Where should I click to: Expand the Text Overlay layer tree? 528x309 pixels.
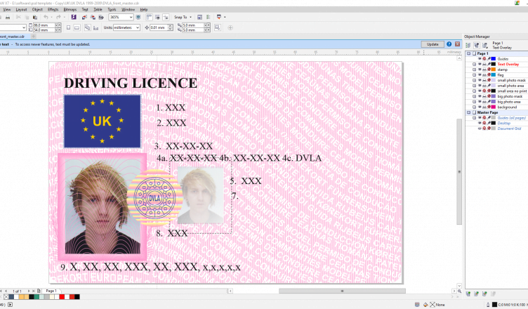click(x=475, y=64)
